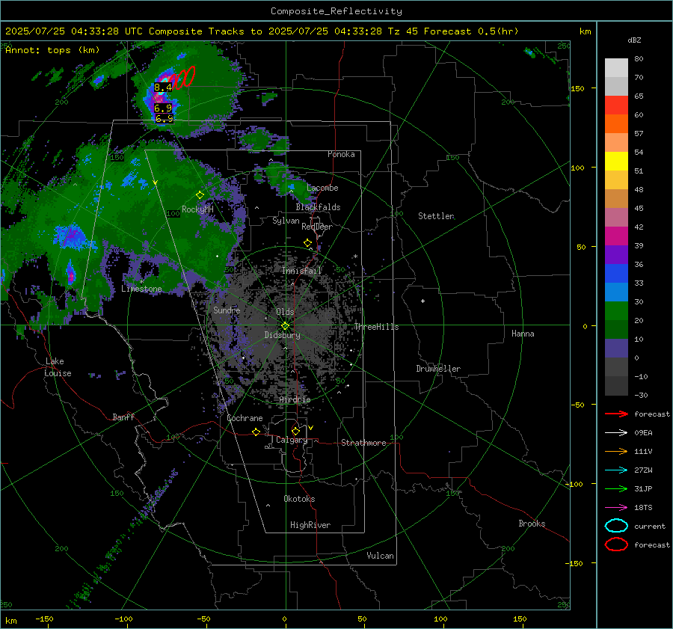Click the Sylvan label on the map
The width and height of the screenshot is (673, 629).
(x=286, y=221)
